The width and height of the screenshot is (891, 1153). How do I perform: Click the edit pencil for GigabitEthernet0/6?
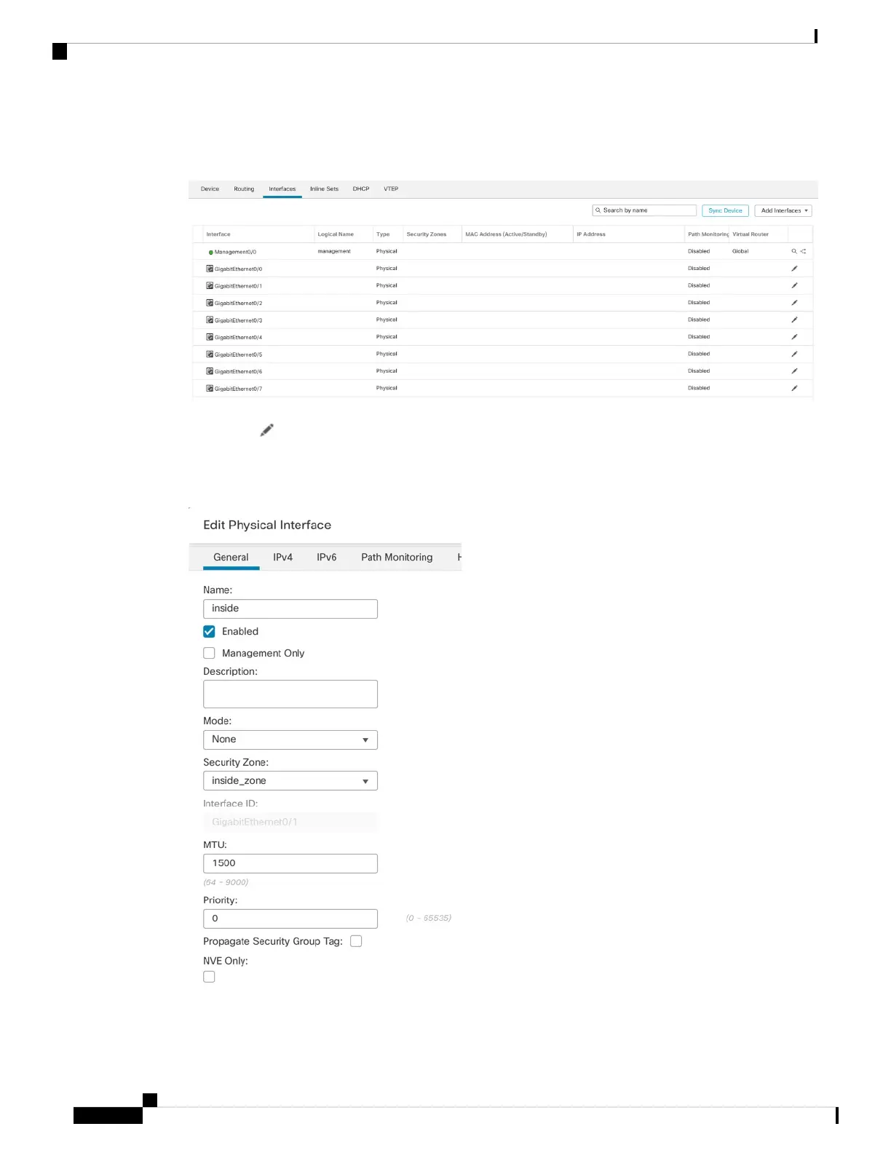tap(794, 371)
